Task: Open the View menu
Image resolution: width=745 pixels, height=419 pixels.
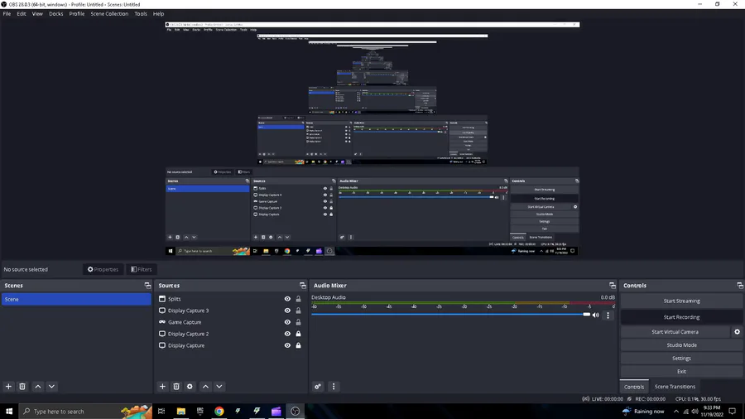Action: [37, 14]
